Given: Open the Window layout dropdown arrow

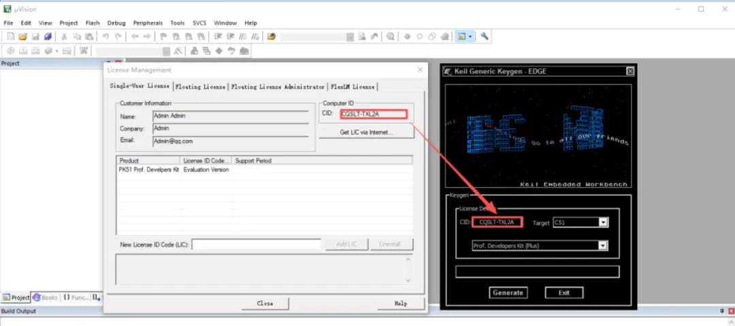Looking at the screenshot, I should (x=470, y=37).
